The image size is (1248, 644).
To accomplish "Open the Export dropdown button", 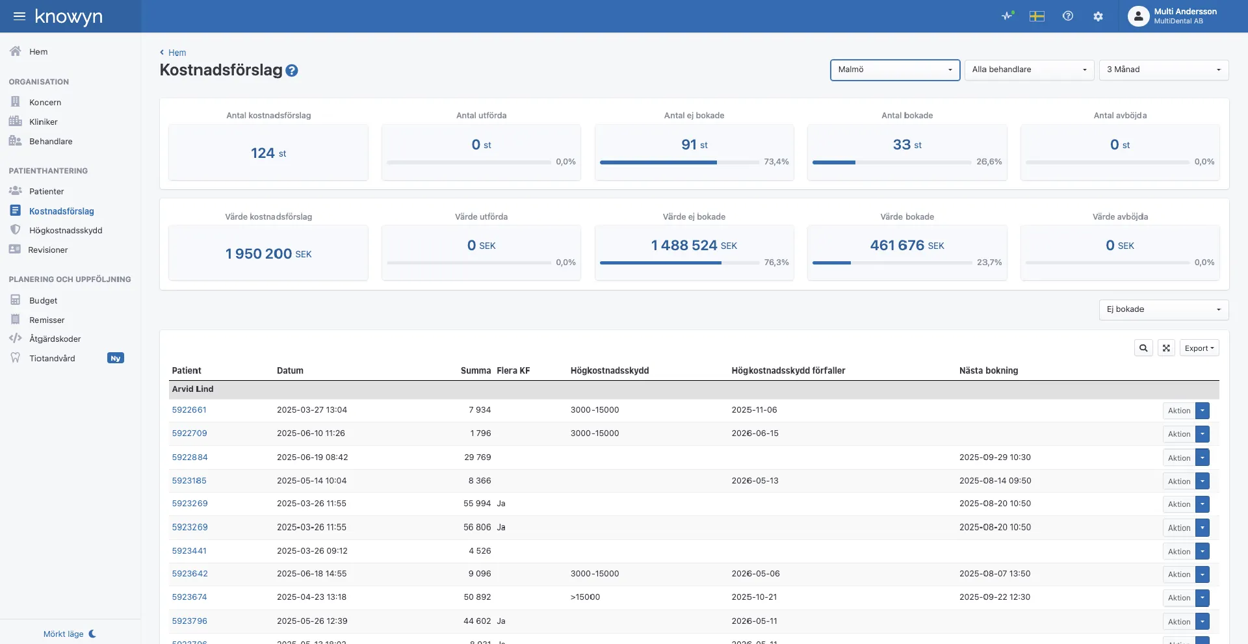I will [1199, 348].
